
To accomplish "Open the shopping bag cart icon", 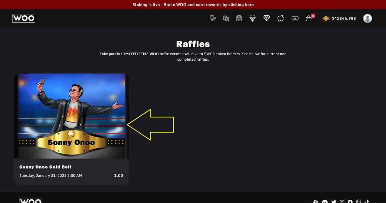I will [x=308, y=19].
